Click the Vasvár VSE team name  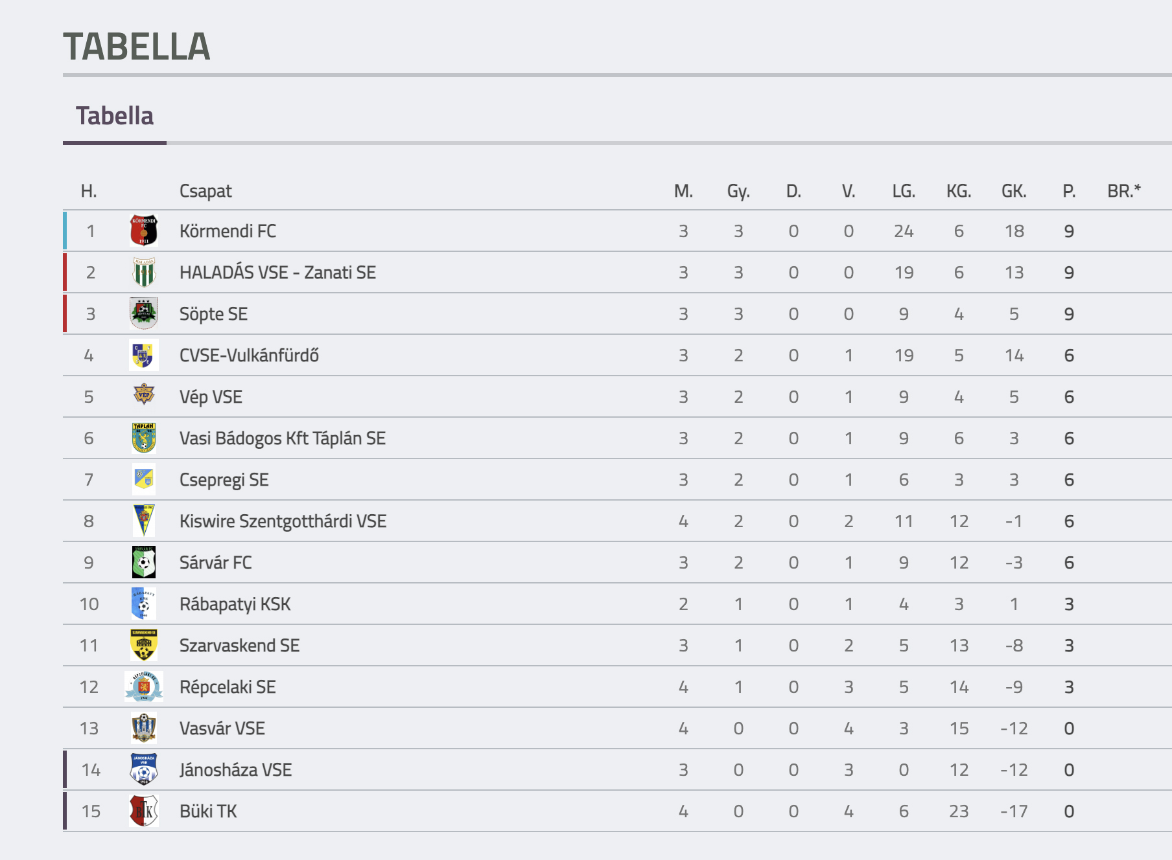pyautogui.click(x=222, y=729)
